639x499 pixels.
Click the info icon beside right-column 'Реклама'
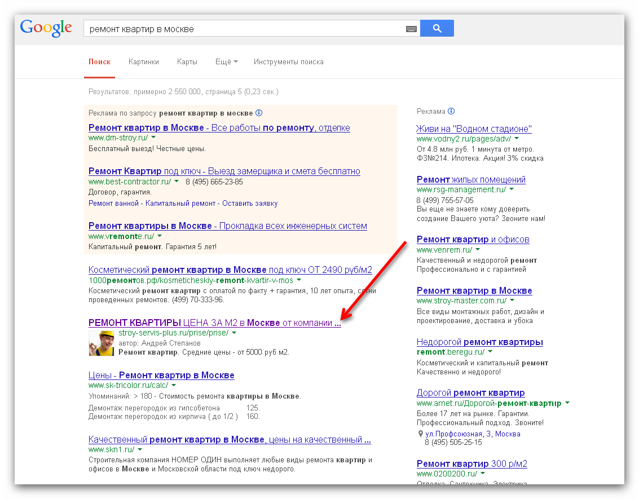pyautogui.click(x=451, y=111)
